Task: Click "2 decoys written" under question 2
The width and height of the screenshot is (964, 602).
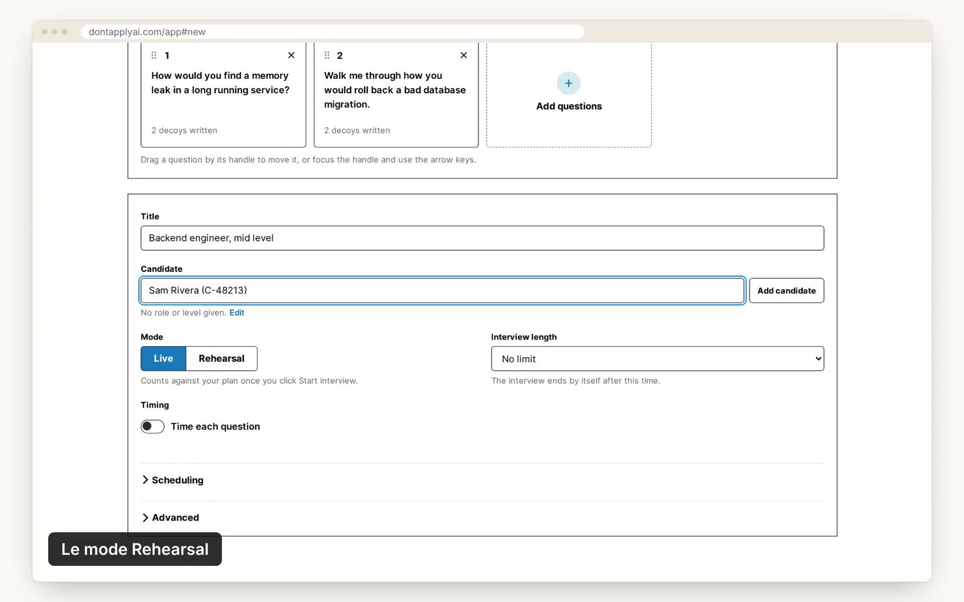Action: tap(357, 130)
